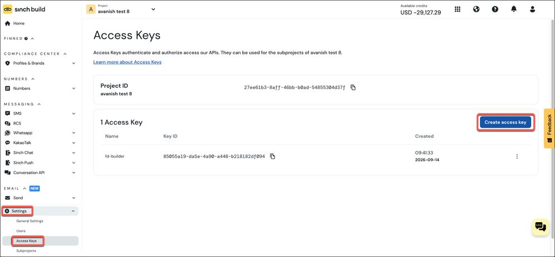Screen dimensions: 555x257
Task: Click the created date 2026-09-14
Action: click(427, 160)
